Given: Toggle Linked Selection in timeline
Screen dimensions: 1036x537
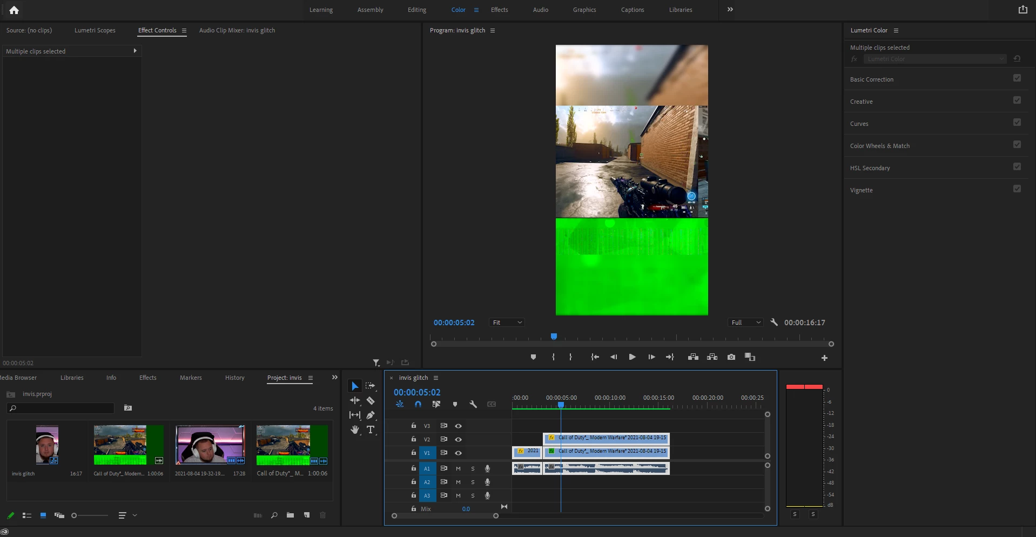Looking at the screenshot, I should pos(436,404).
